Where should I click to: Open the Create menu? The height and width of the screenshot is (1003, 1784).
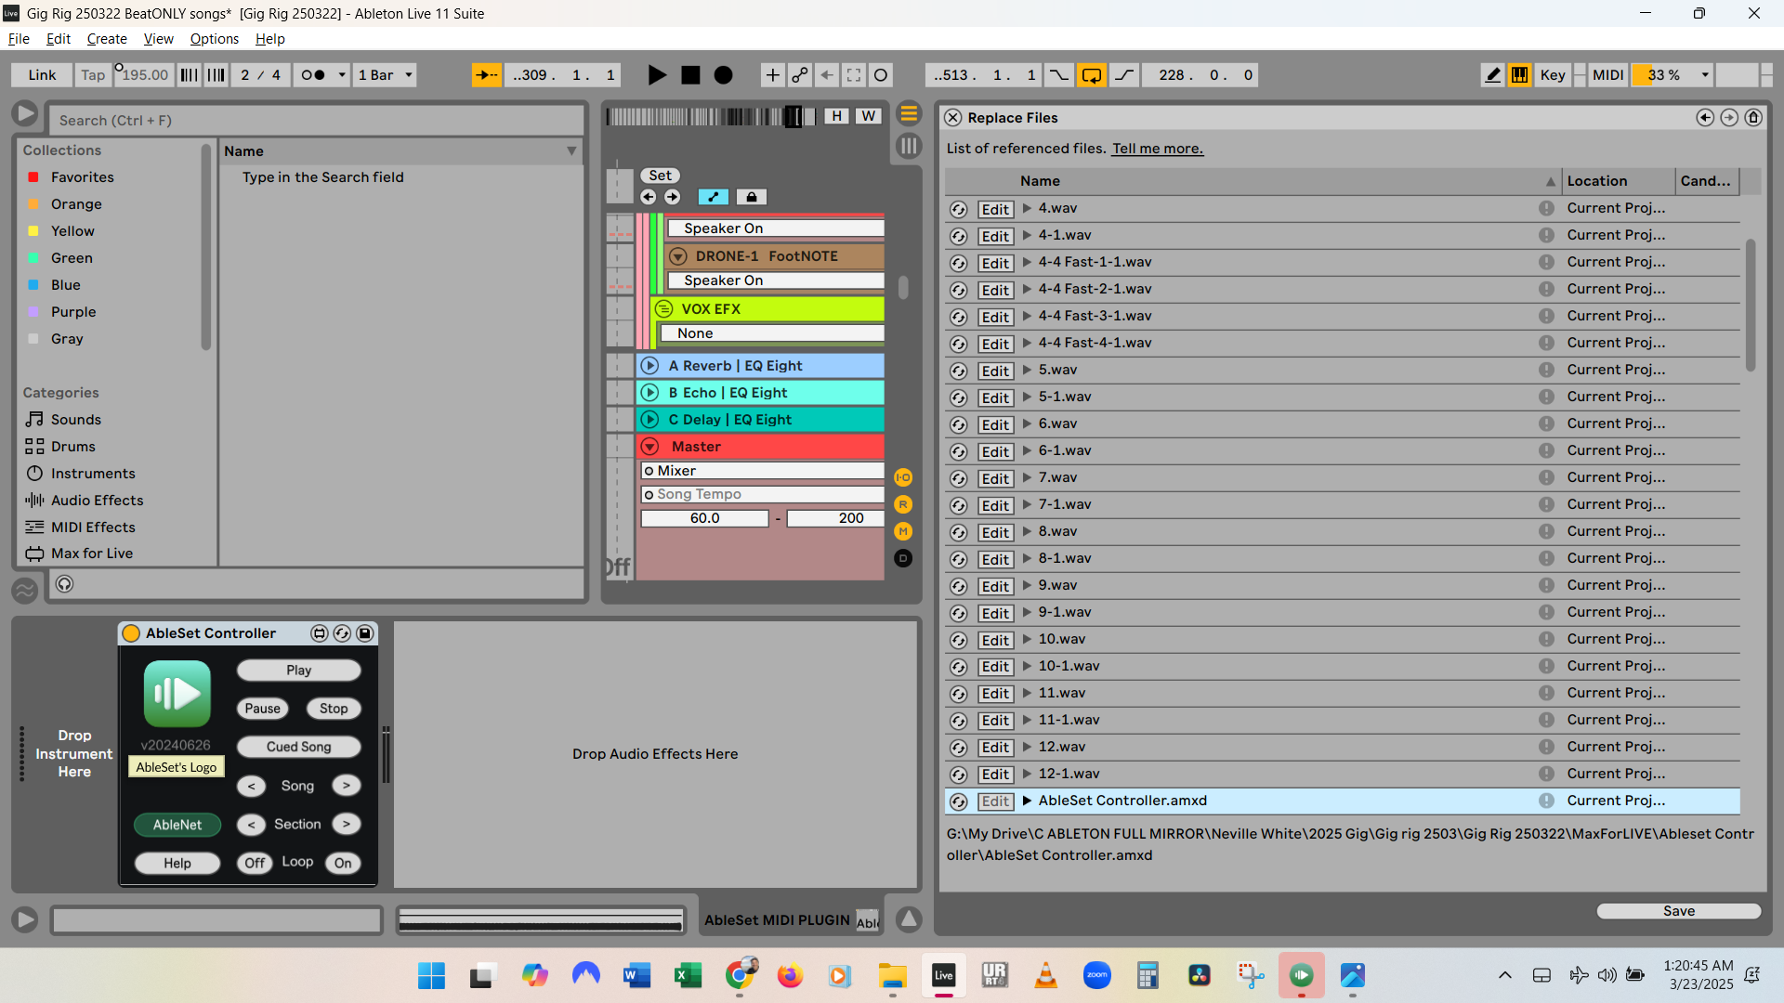(x=107, y=39)
